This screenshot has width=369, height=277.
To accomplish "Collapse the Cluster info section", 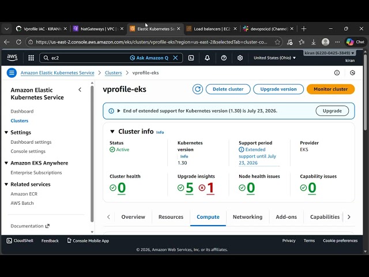I will 112,132.
